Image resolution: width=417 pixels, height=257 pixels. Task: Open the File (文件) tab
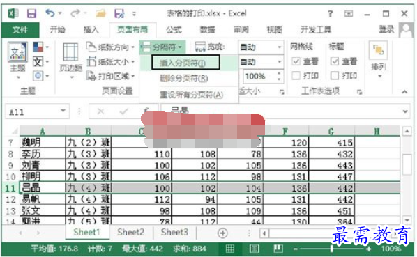pyautogui.click(x=20, y=29)
